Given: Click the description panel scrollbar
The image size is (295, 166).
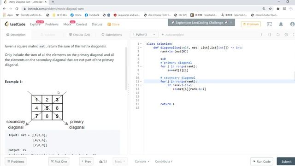Looking at the screenshot, I should [126, 69].
